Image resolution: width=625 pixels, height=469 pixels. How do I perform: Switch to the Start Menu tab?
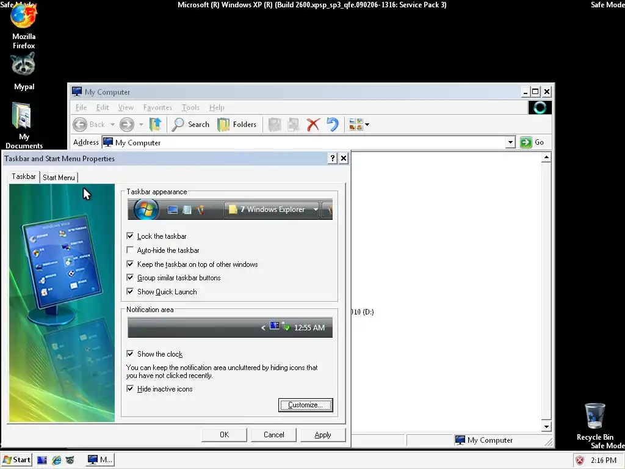pos(59,178)
